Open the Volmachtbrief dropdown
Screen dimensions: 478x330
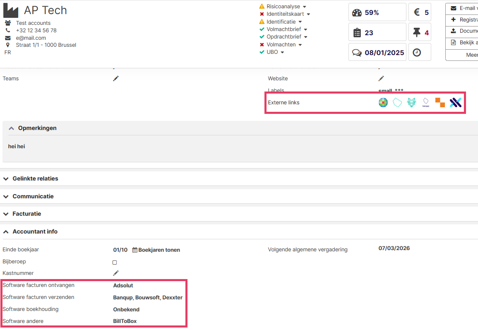click(x=305, y=29)
